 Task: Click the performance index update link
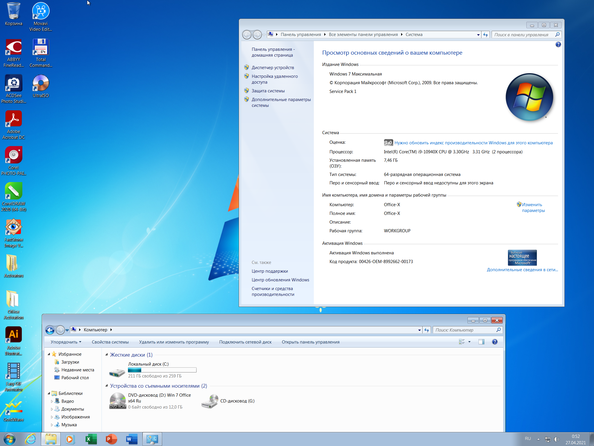coord(473,143)
